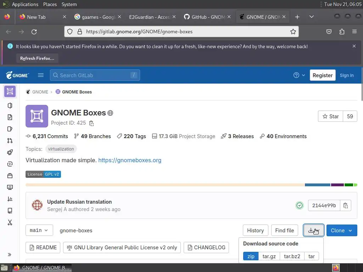Expand the sidebar with the double chevron
The width and height of the screenshot is (363, 272).
coord(10,255)
